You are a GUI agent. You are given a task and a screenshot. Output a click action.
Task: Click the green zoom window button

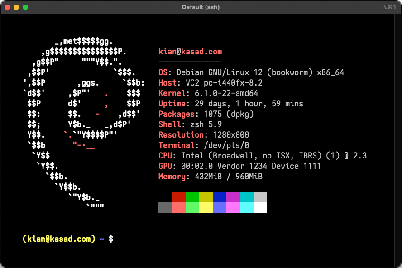coord(25,7)
